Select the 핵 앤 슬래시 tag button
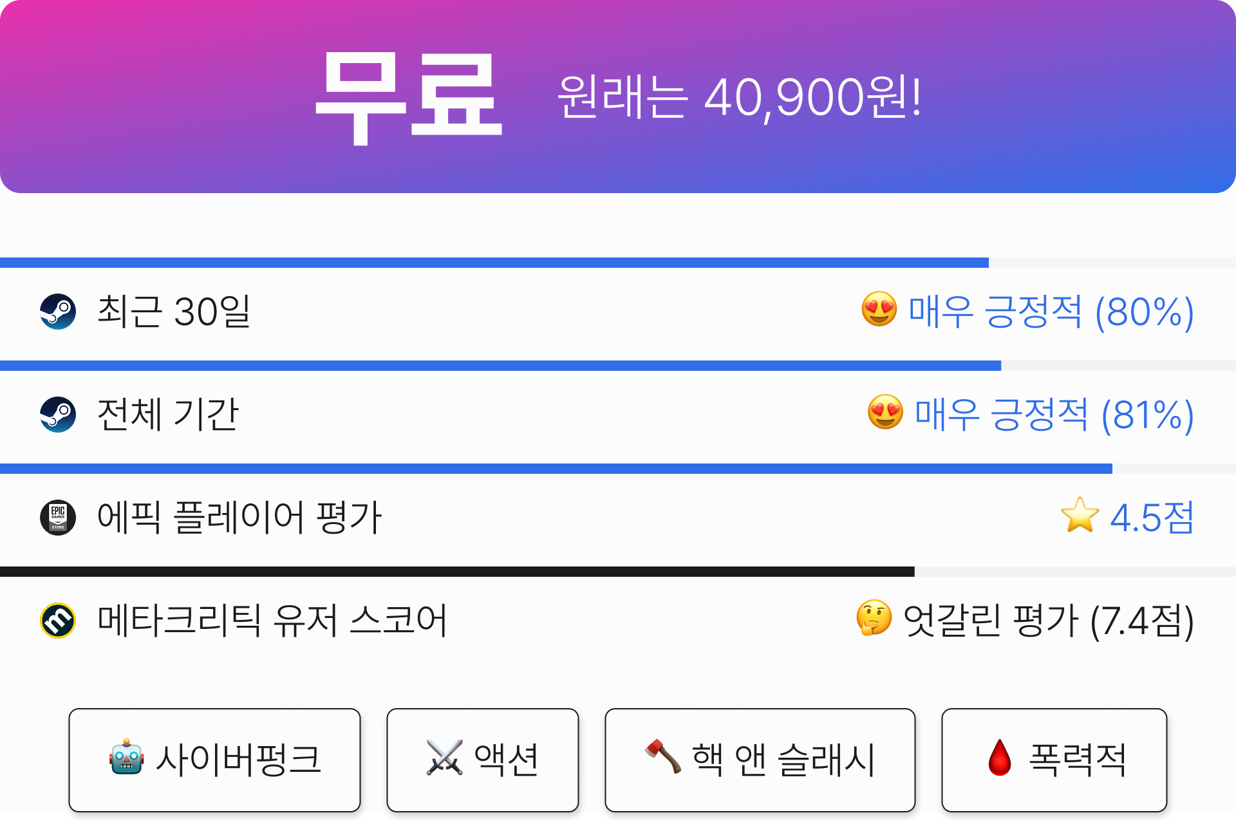 click(x=760, y=760)
